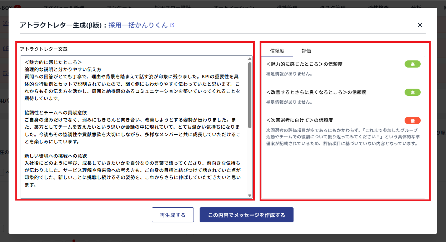Screen dimensions: 446x242
Task: Open the タスク管理 menu
Action: [x=332, y=6]
